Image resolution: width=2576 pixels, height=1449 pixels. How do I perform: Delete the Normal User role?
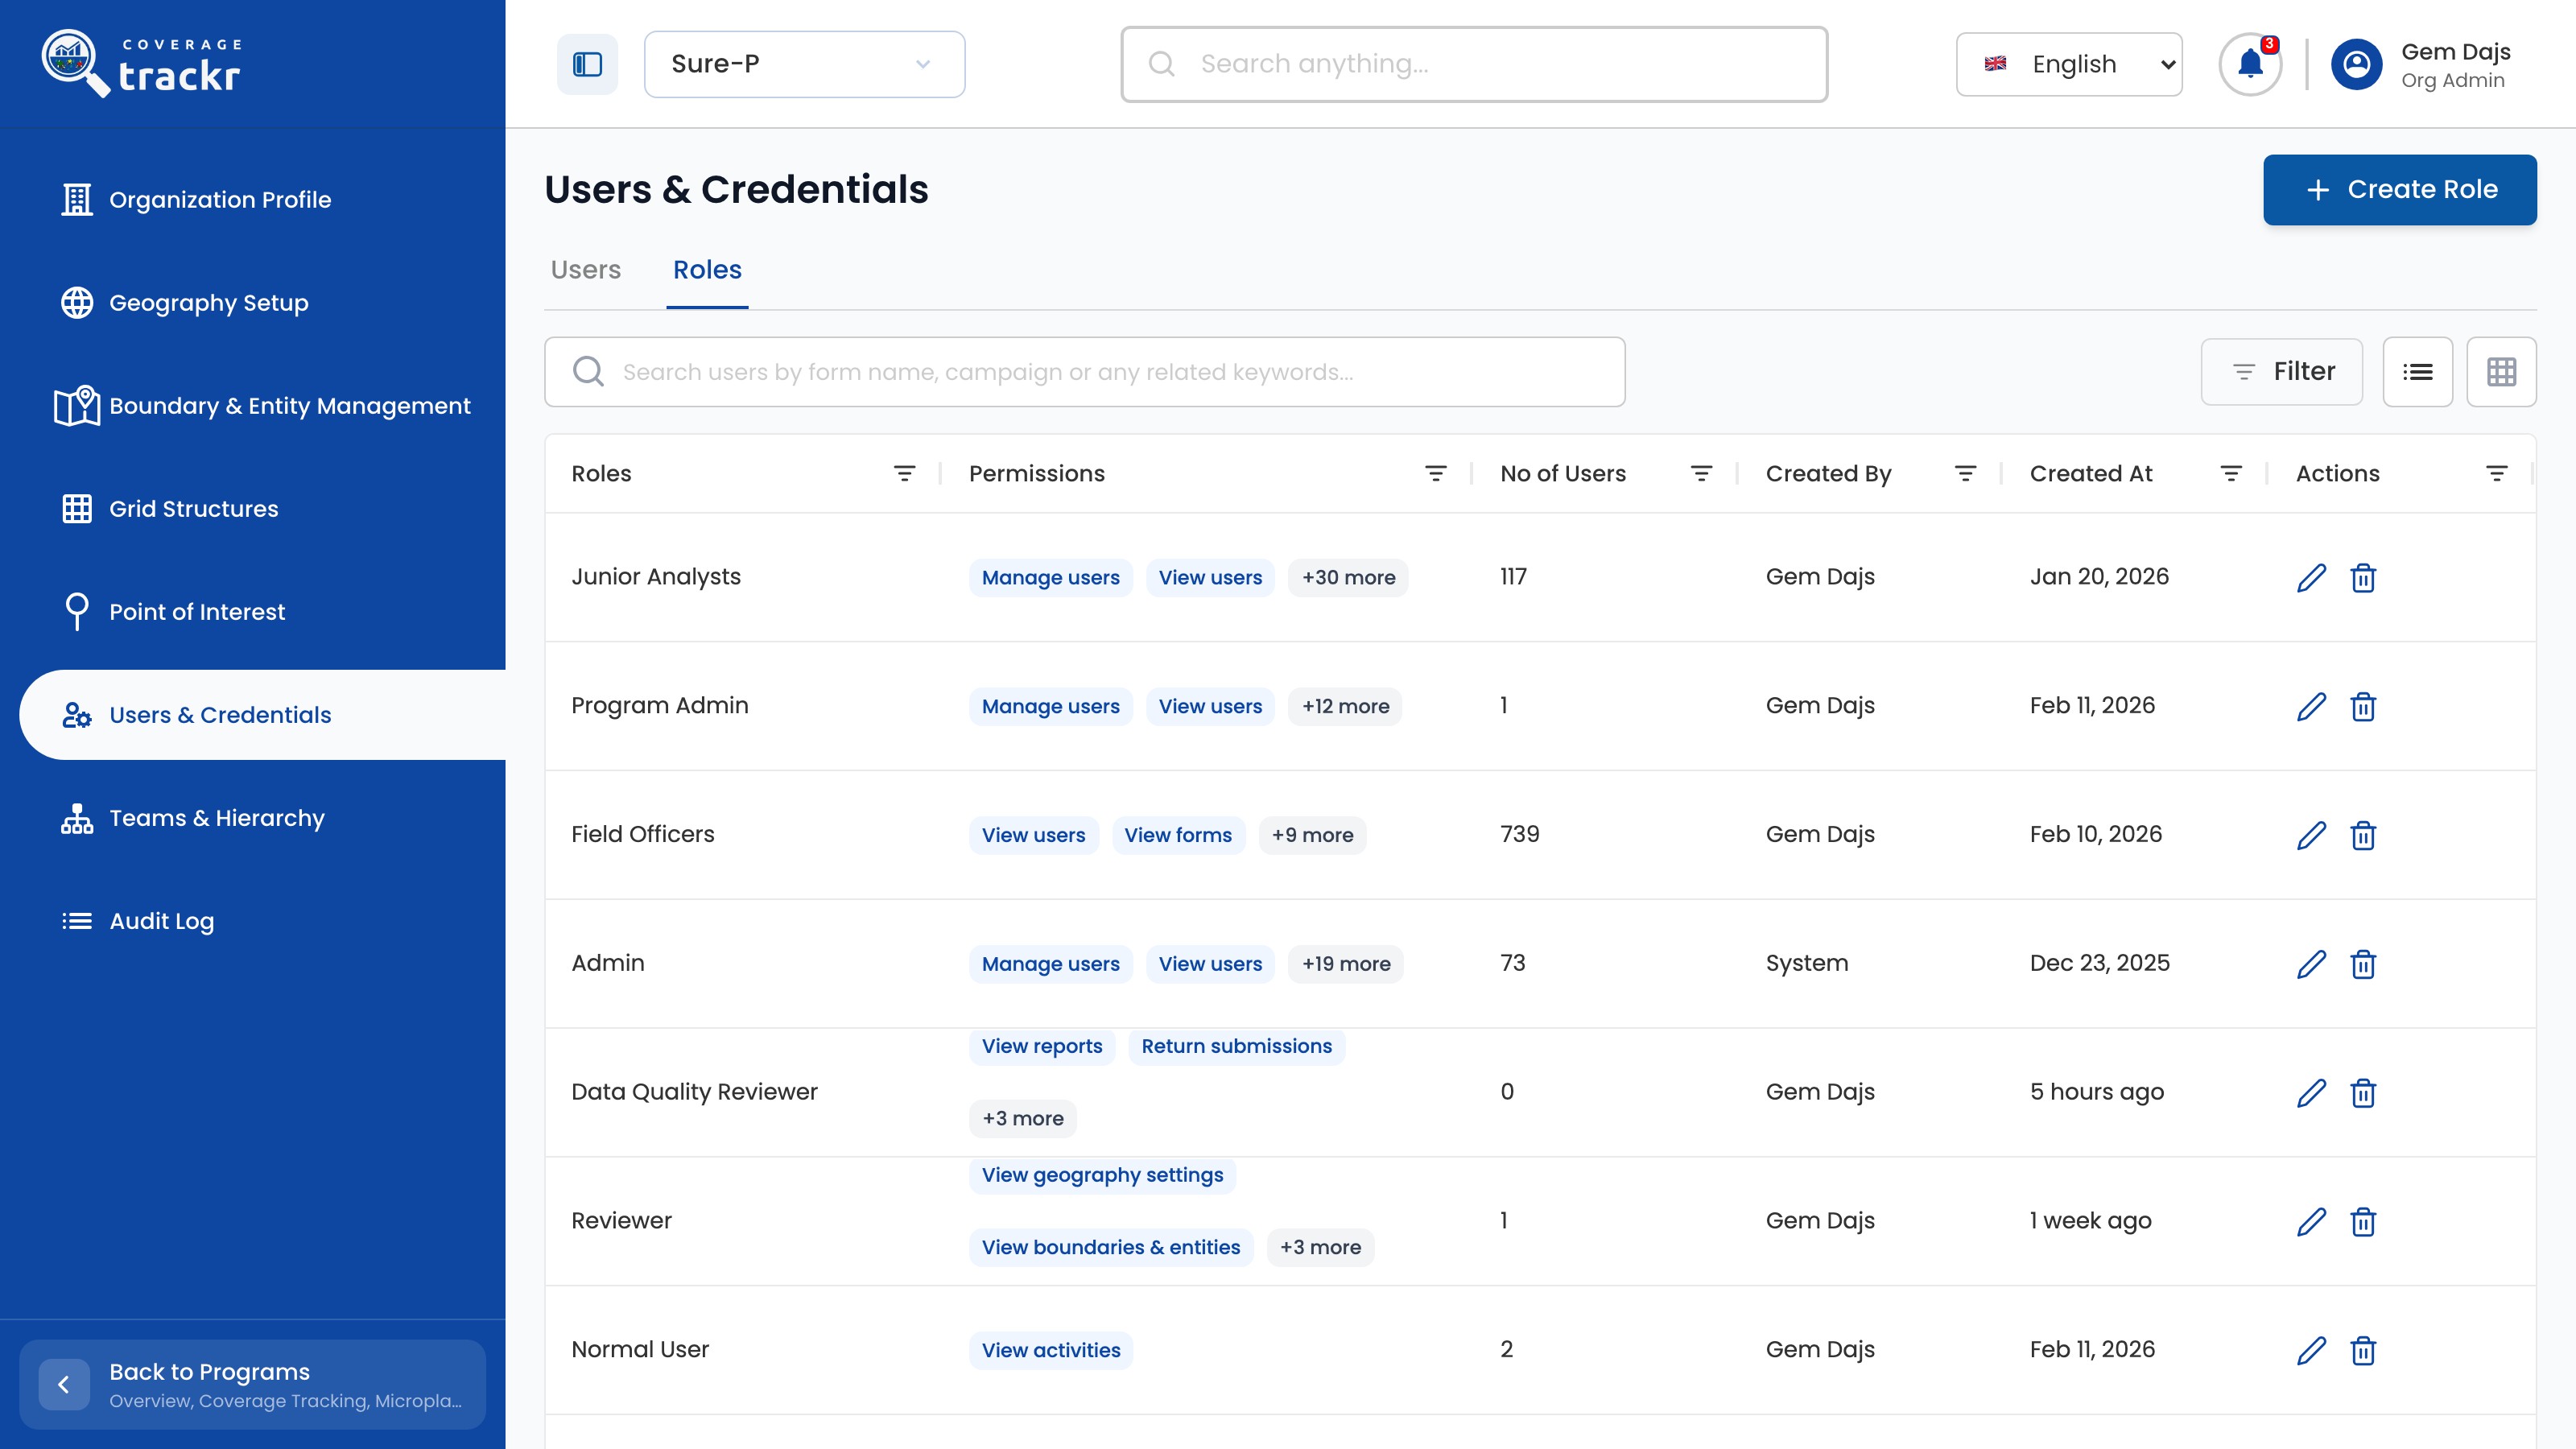pyautogui.click(x=2363, y=1350)
